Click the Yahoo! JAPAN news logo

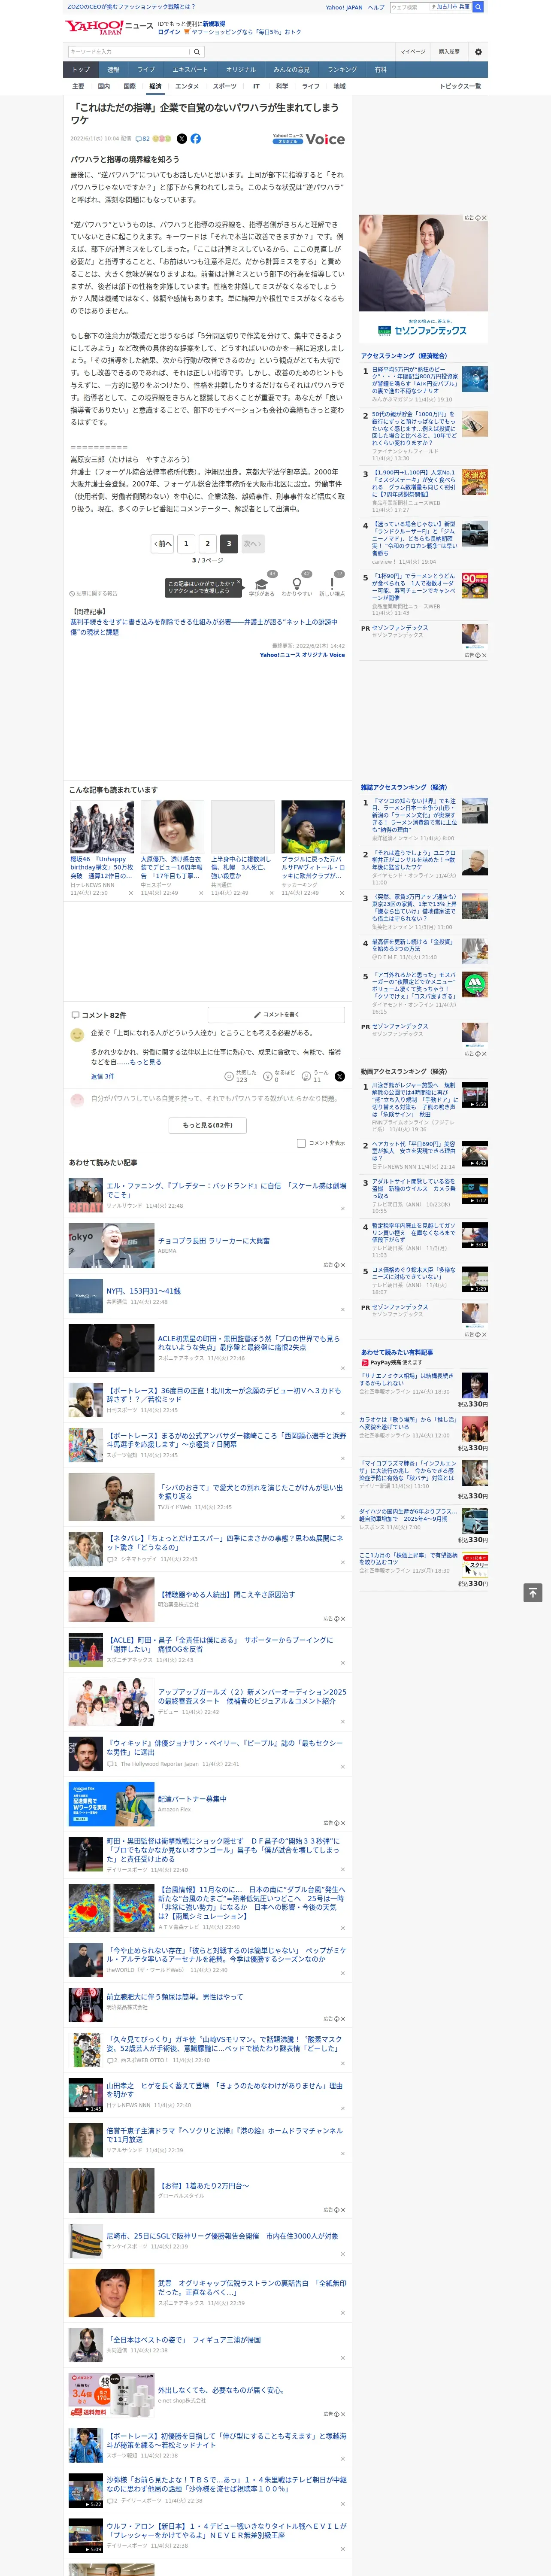110,27
